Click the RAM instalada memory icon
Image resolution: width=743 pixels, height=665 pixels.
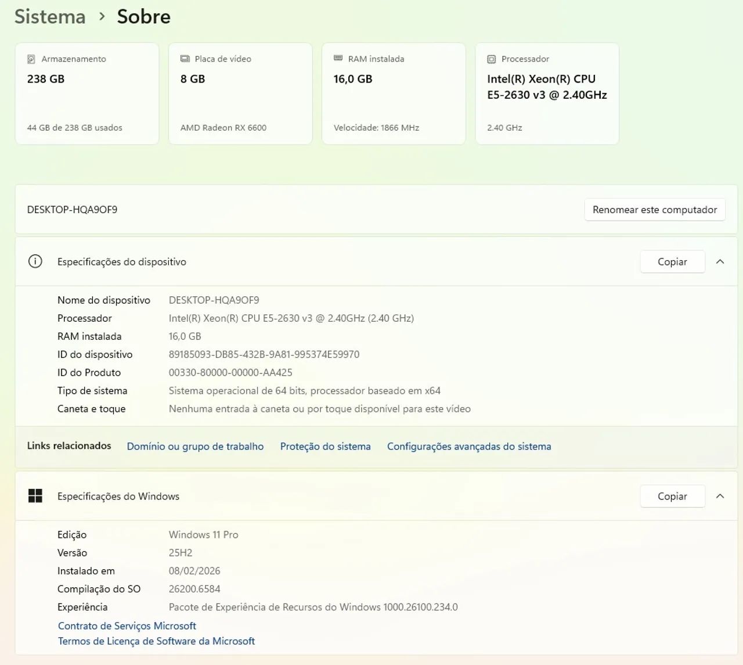pyautogui.click(x=338, y=59)
